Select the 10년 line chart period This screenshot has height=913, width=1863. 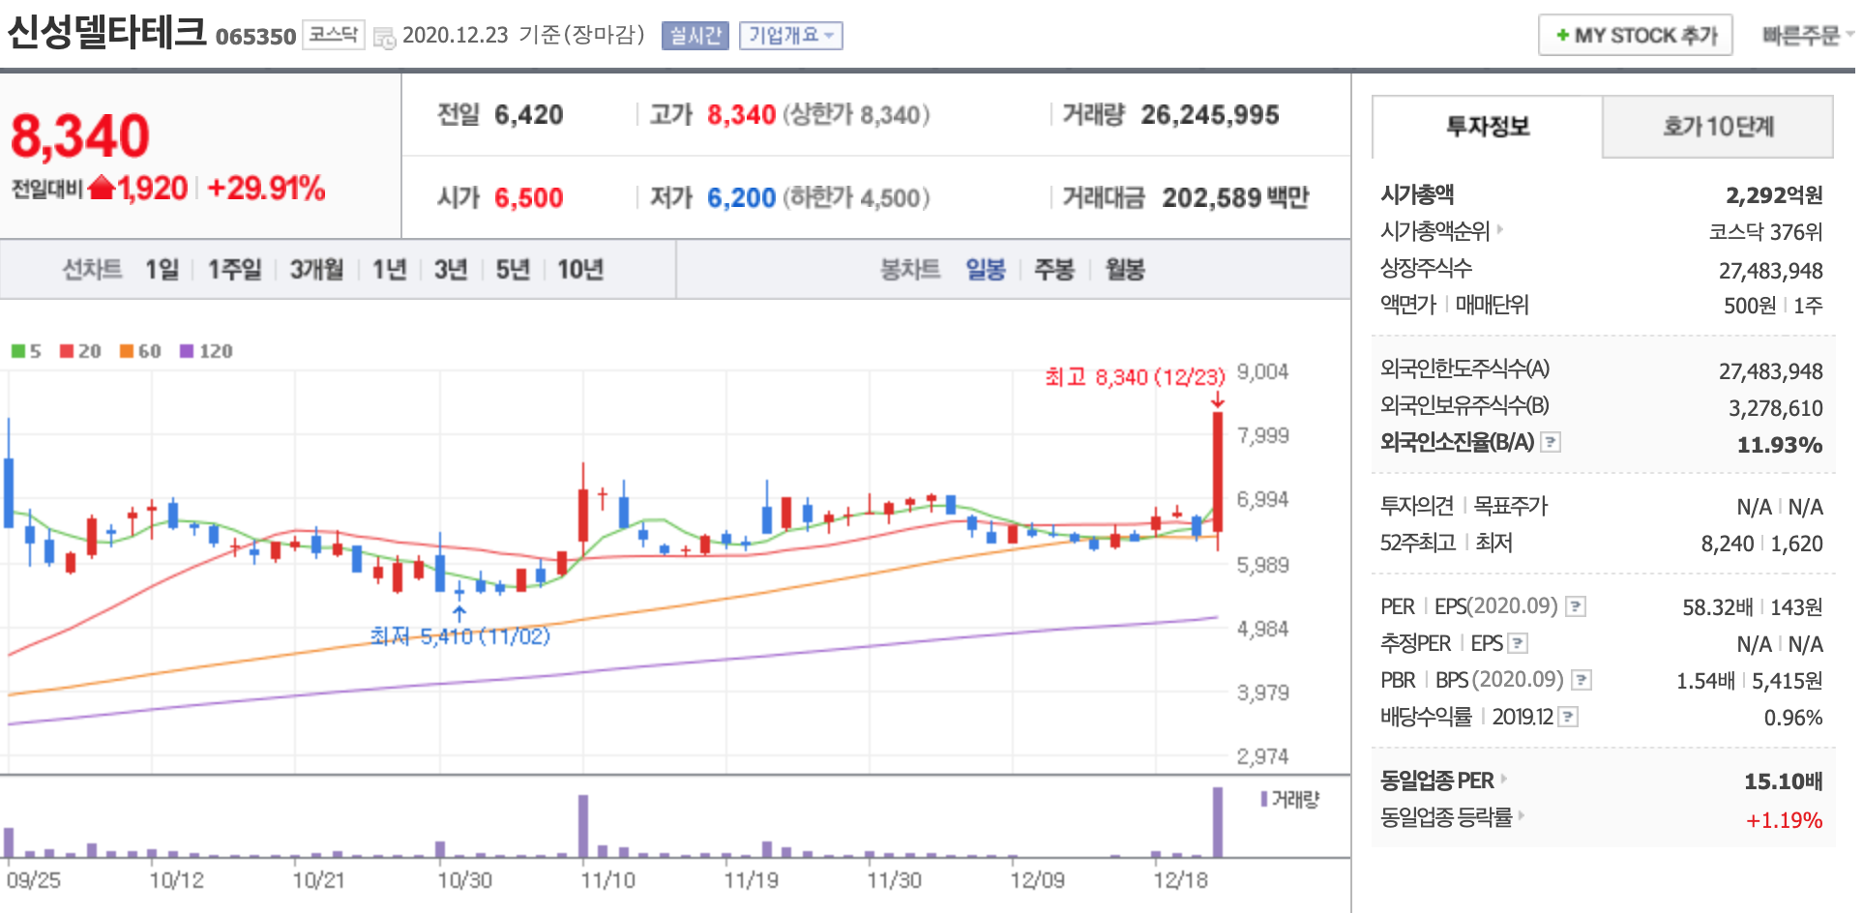coord(580,269)
